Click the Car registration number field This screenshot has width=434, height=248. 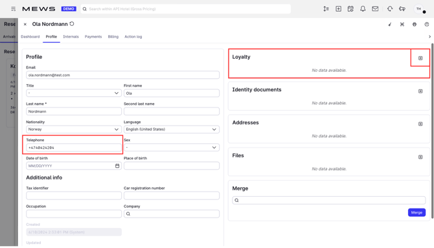[172, 196]
